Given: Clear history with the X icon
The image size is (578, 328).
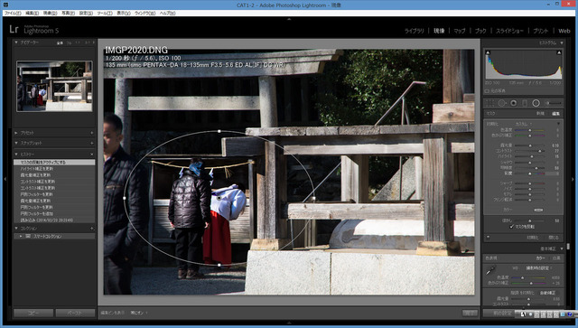Looking at the screenshot, I should [x=92, y=155].
